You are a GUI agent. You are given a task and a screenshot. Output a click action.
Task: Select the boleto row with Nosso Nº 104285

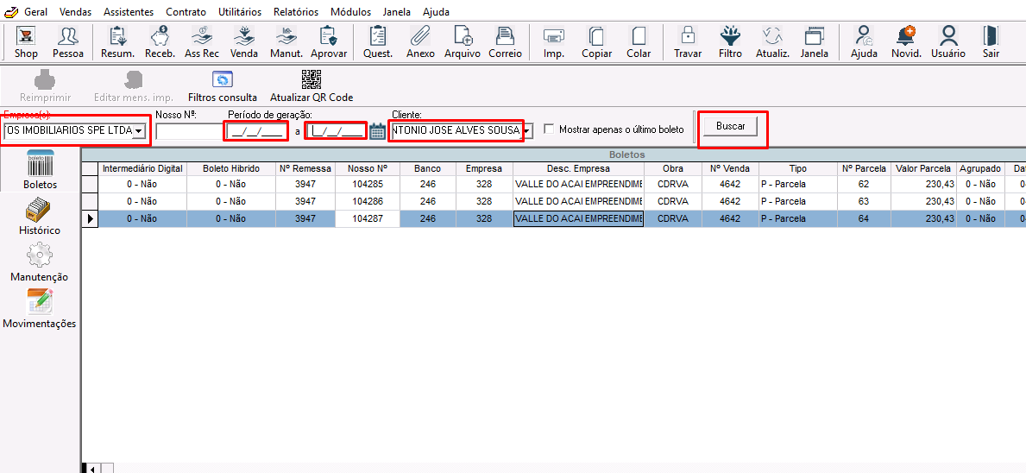(x=369, y=184)
